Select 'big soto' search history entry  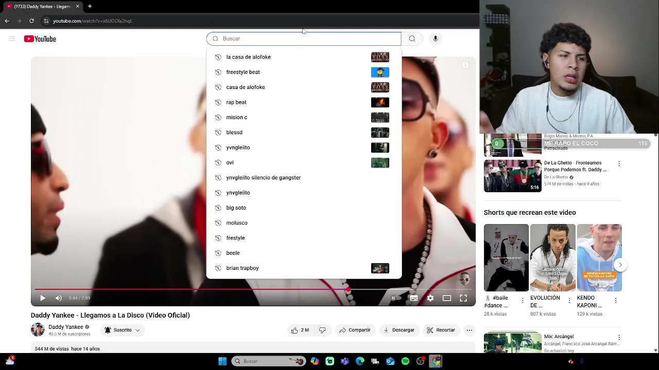coord(304,208)
